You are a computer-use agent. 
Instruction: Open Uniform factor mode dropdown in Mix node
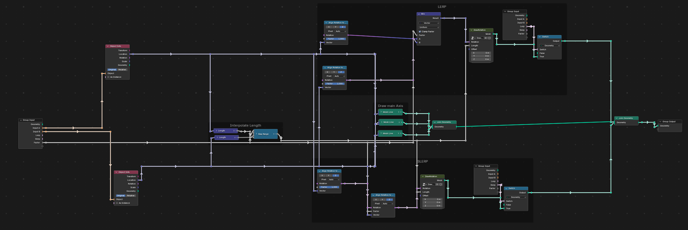[429, 27]
